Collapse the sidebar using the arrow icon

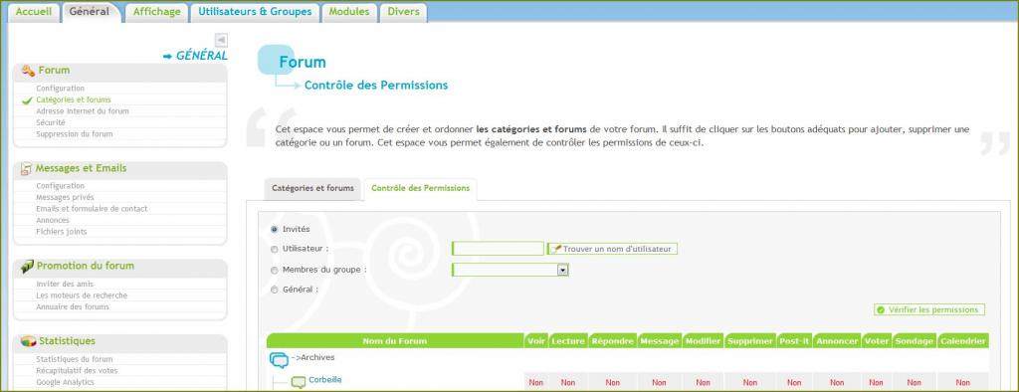click(x=221, y=41)
